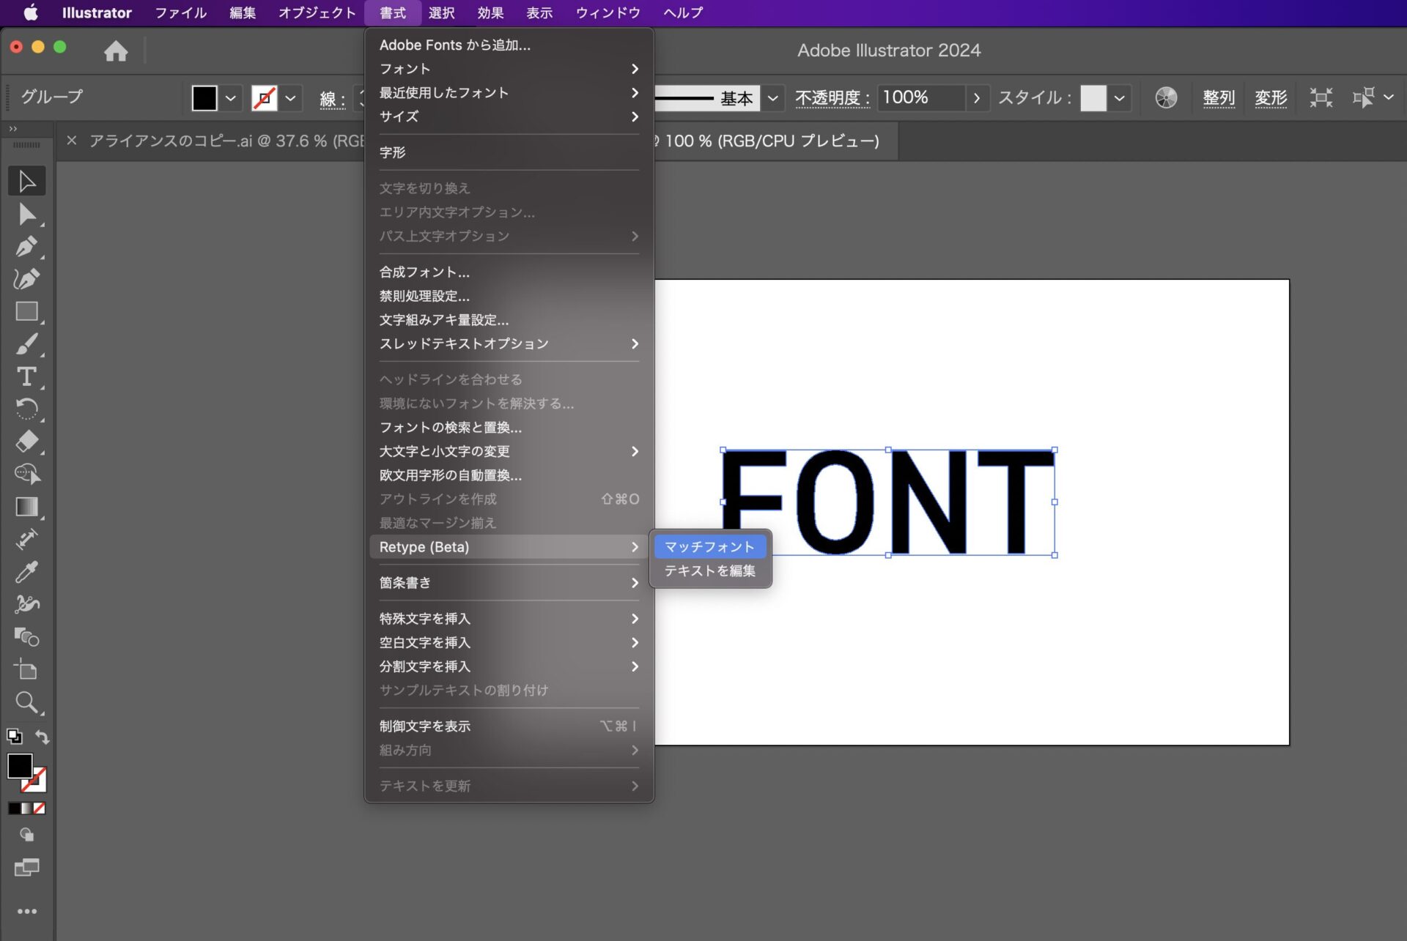The width and height of the screenshot is (1407, 941).
Task: Expand the opacity 100% arrow
Action: [x=976, y=97]
